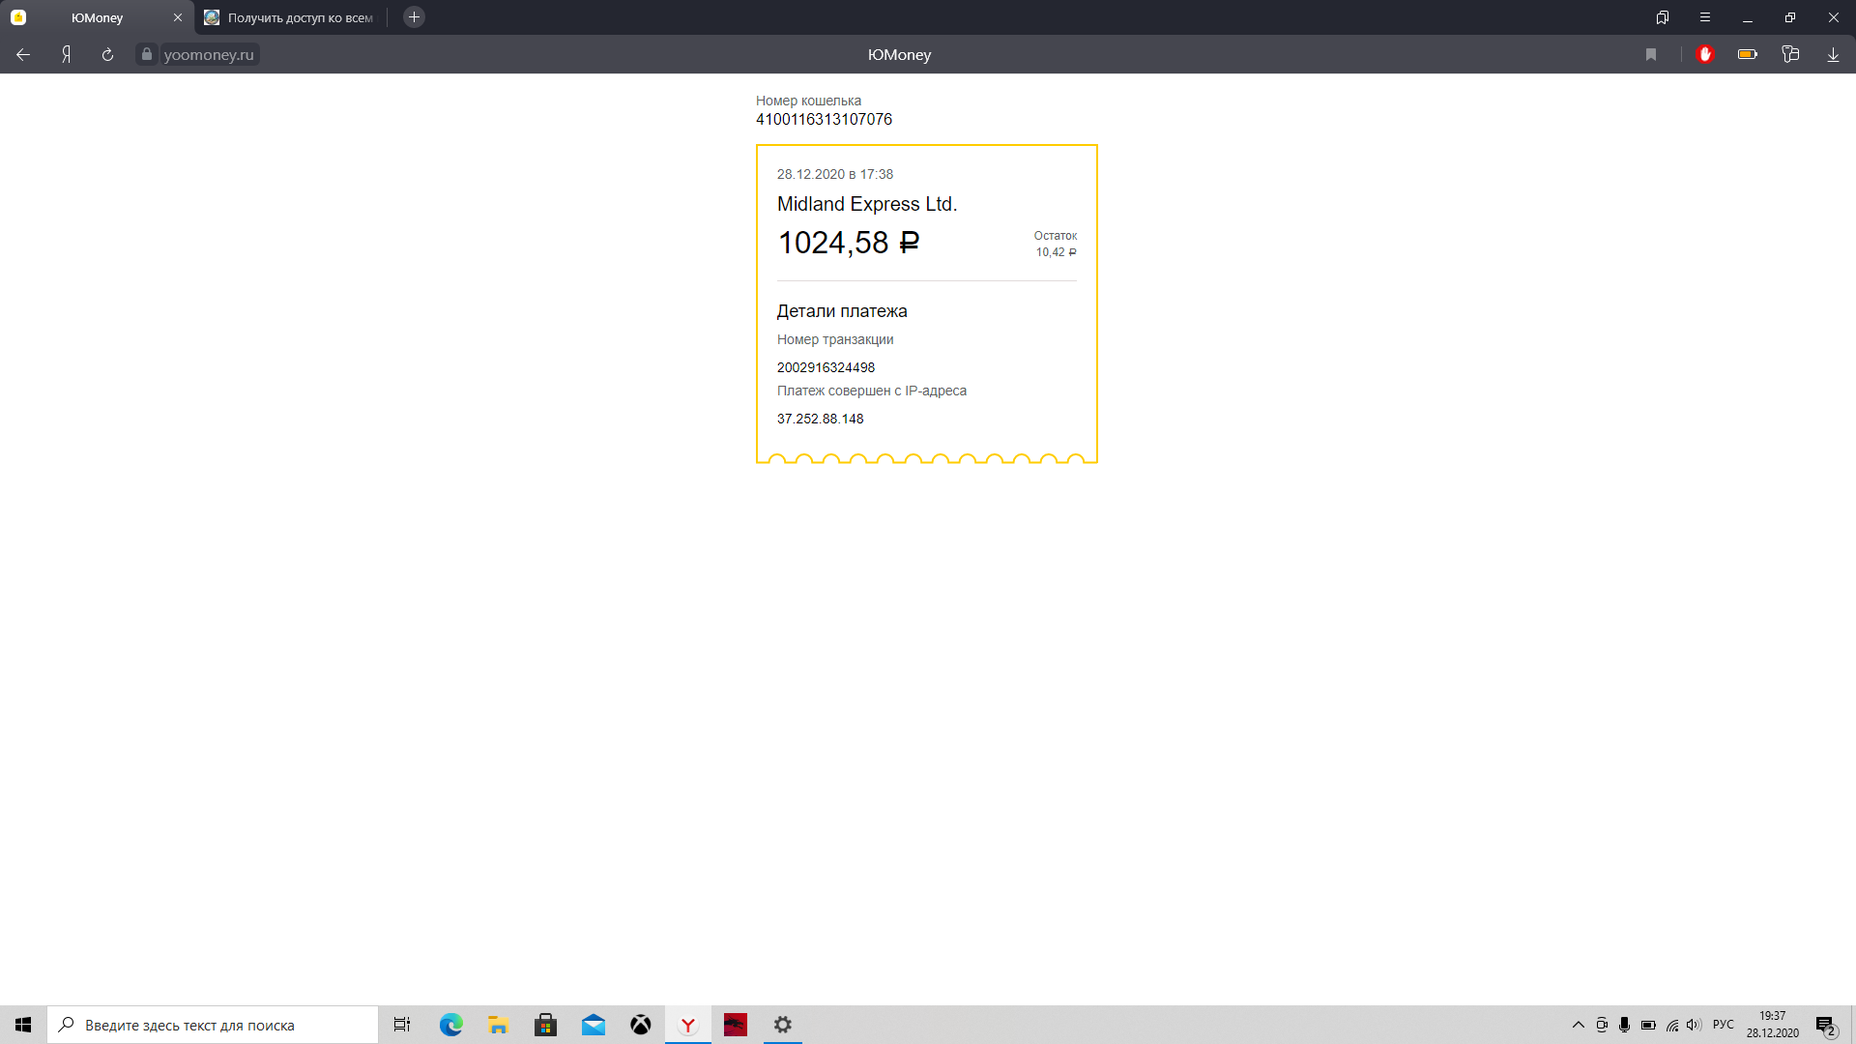Open the 'Получить доступ ко всем' tab
Viewport: 1856px width, 1044px height.
click(290, 17)
